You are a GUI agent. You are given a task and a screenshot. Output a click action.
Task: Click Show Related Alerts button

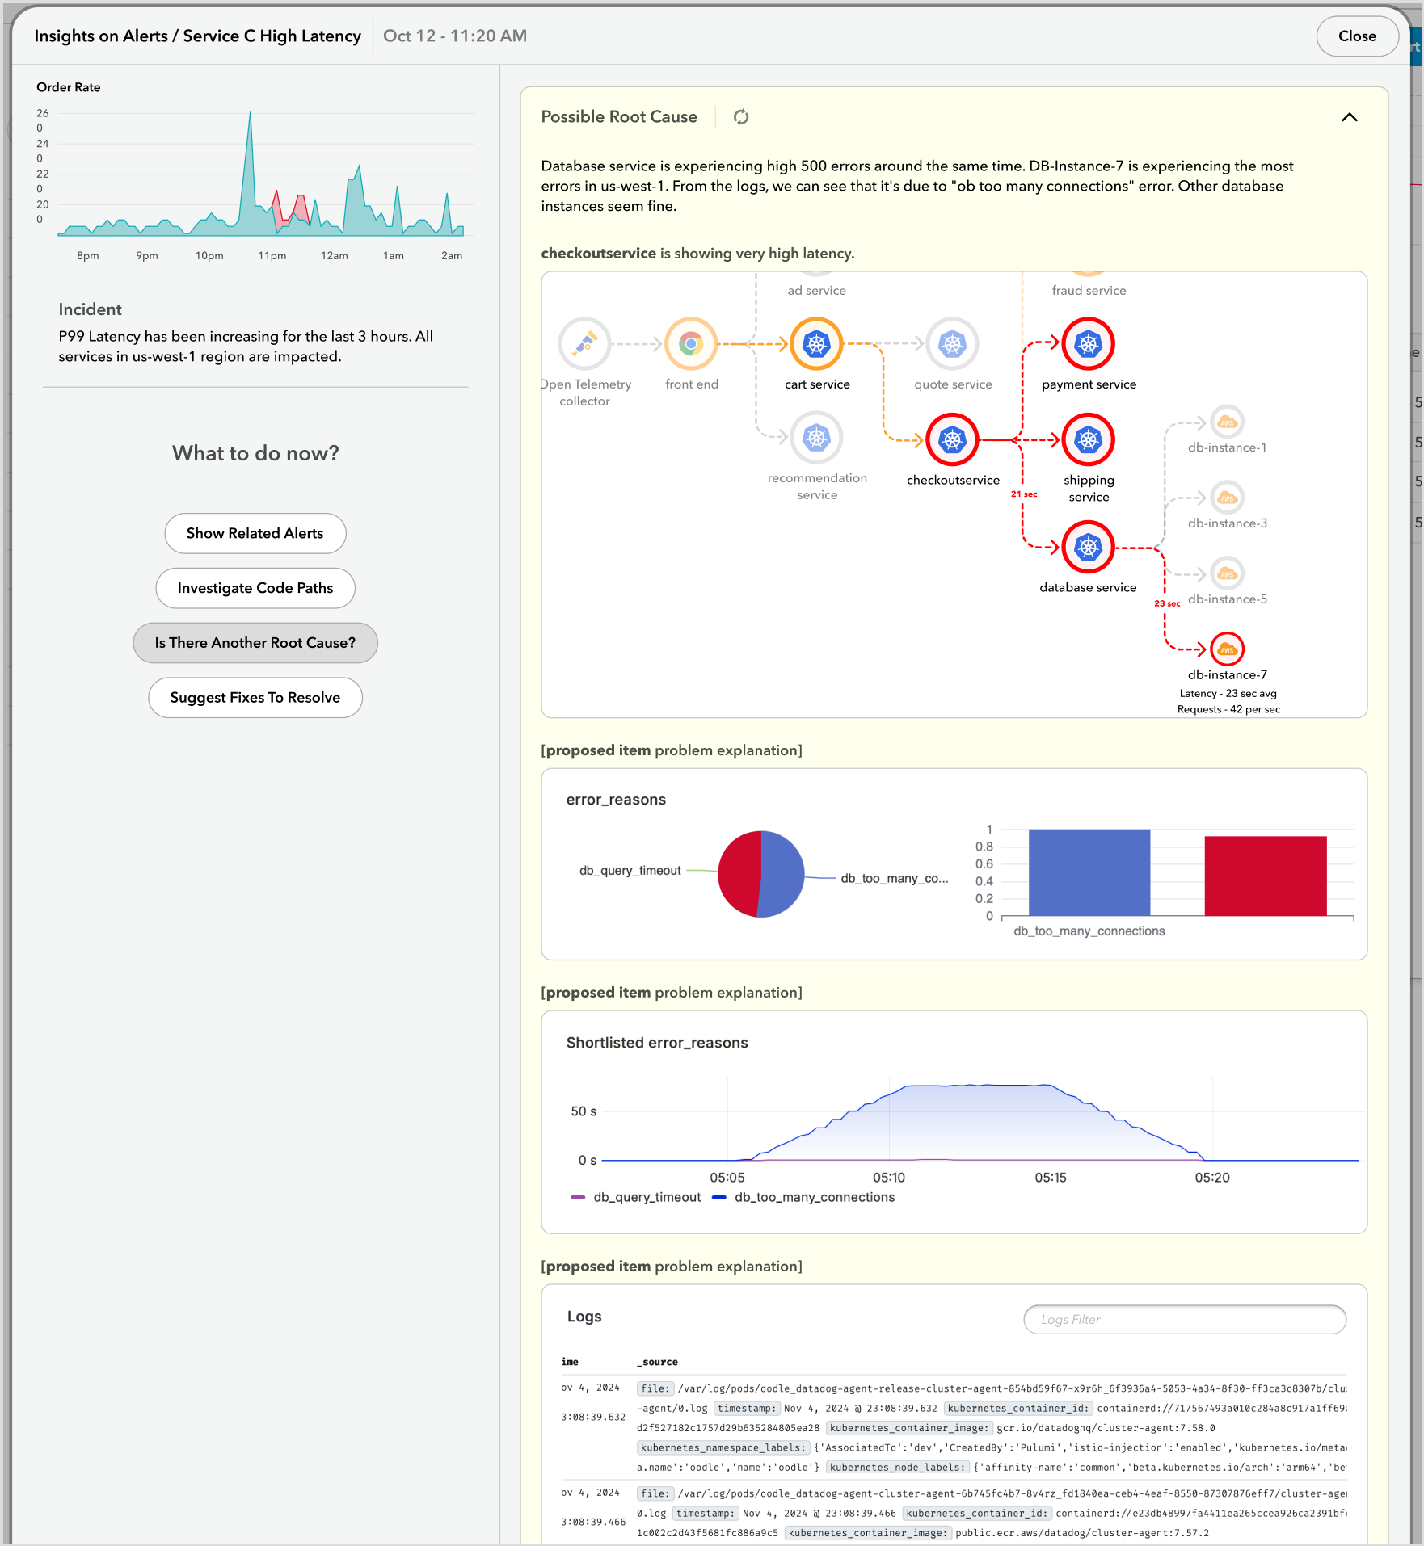[x=255, y=533]
